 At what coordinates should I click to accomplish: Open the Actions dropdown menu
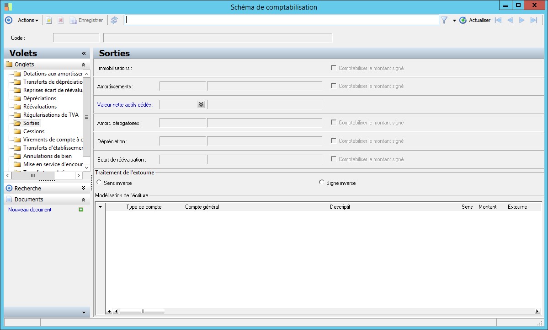tap(28, 20)
